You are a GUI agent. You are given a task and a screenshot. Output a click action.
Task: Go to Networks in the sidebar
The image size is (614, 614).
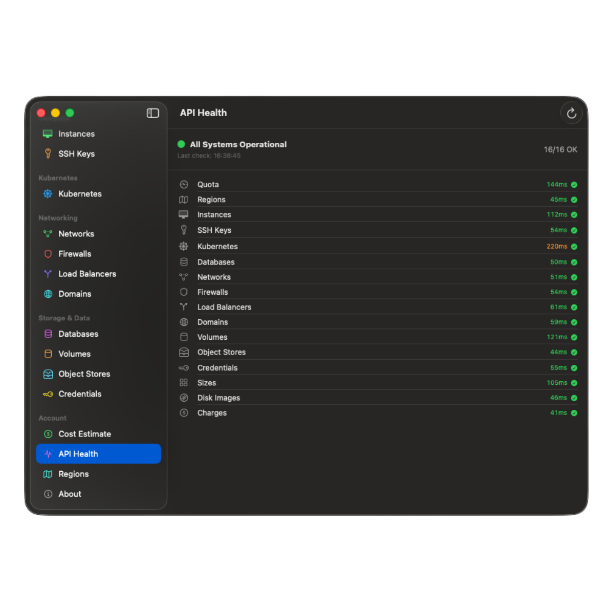coord(99,234)
